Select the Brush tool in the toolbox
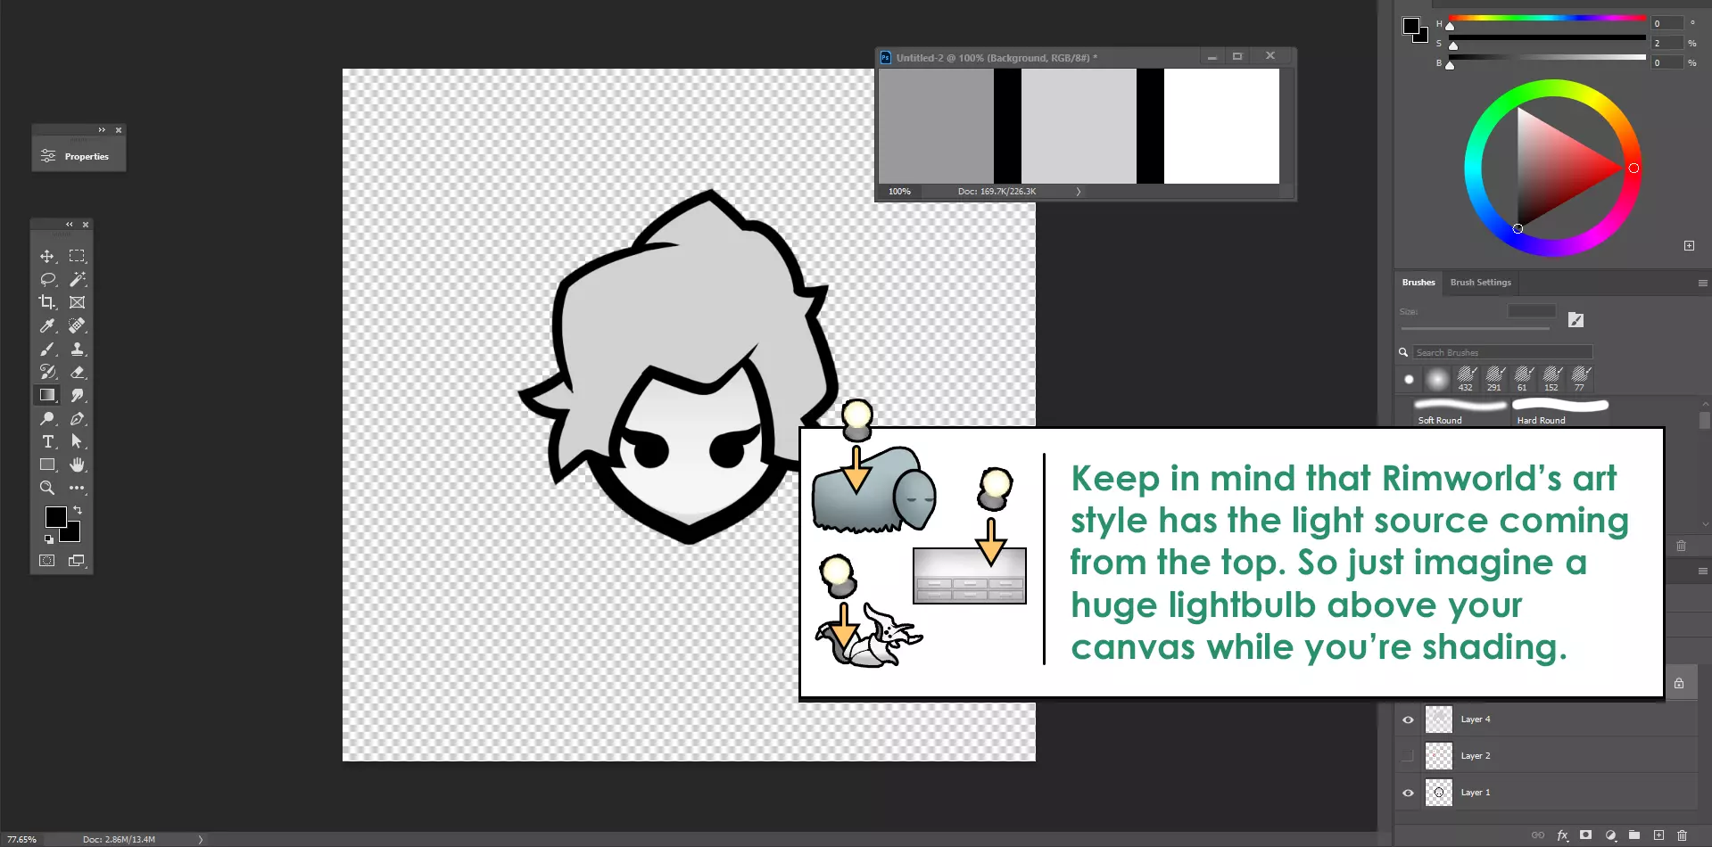The image size is (1712, 847). coord(47,349)
